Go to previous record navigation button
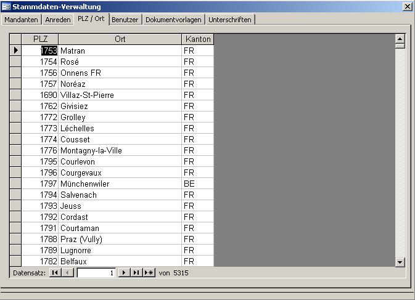The height and width of the screenshot is (300, 415). [x=68, y=272]
